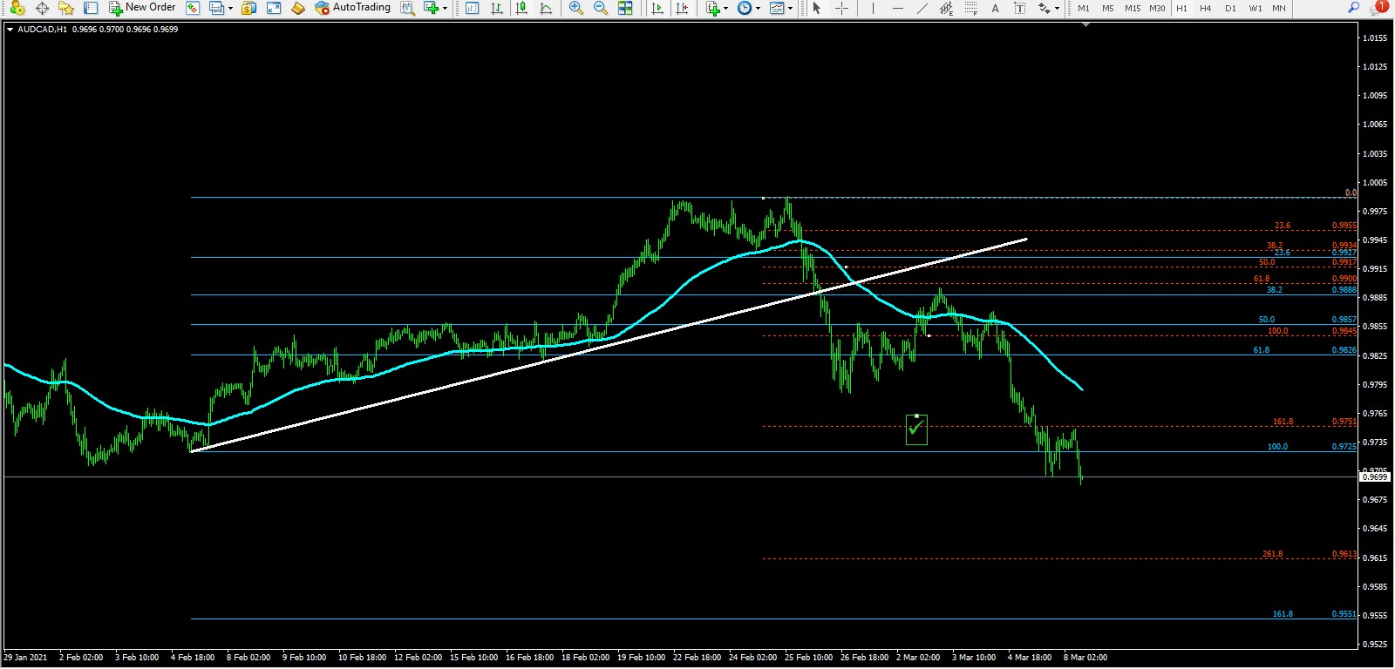This screenshot has height=669, width=1395.
Task: Switch to M15 timeframe
Action: (1133, 8)
